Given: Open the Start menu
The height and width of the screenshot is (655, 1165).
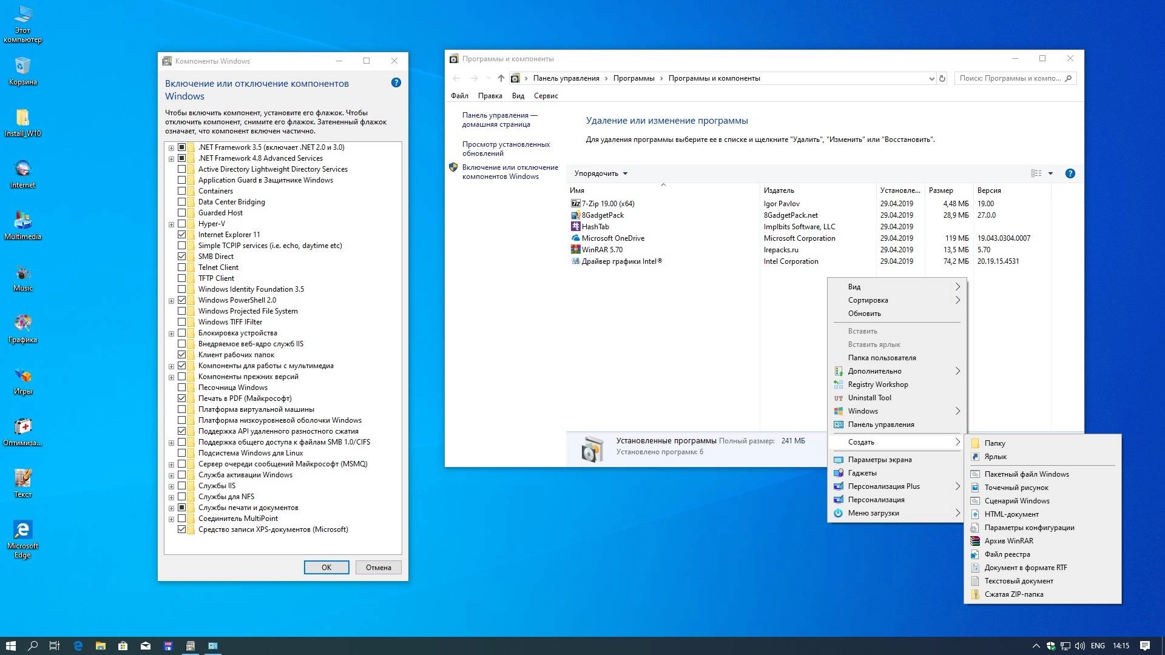Looking at the screenshot, I should tap(10, 646).
